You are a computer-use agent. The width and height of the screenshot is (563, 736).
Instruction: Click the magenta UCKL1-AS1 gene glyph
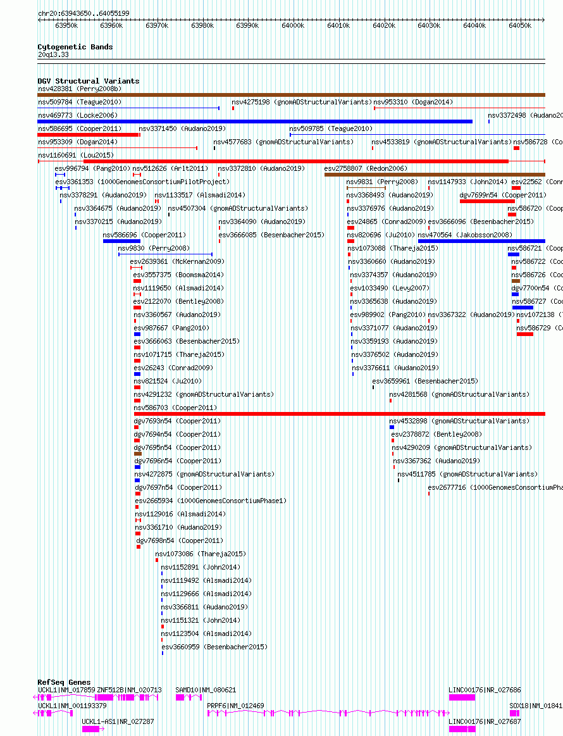(93, 729)
